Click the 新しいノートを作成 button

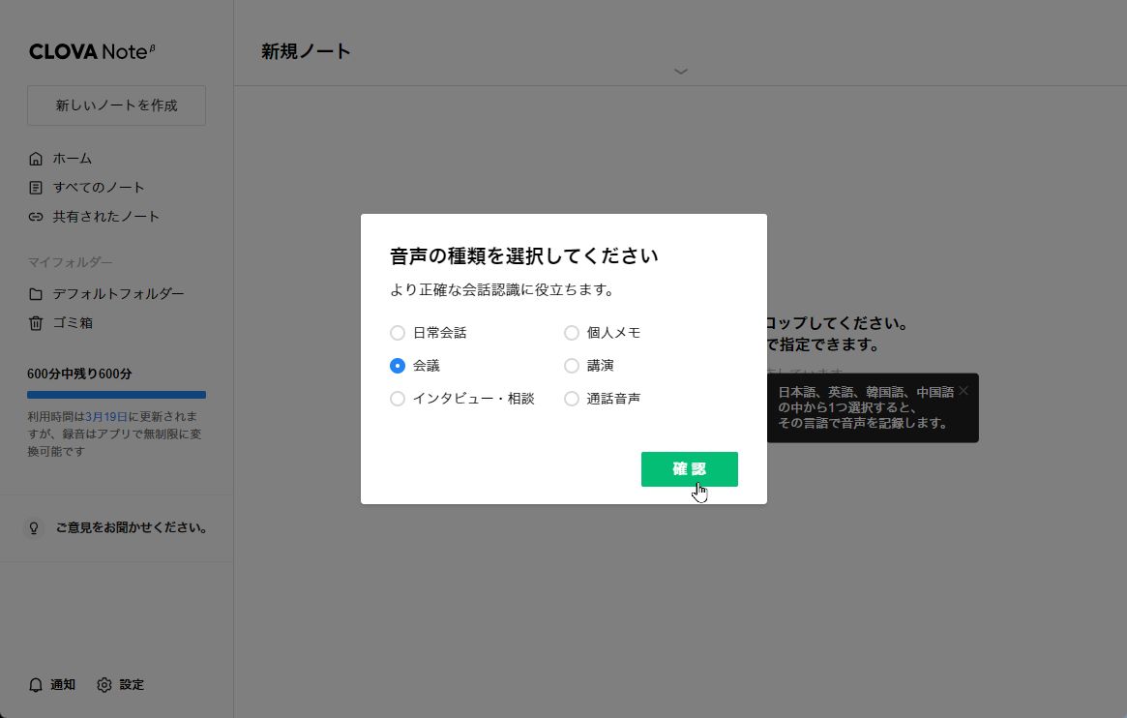coord(116,105)
